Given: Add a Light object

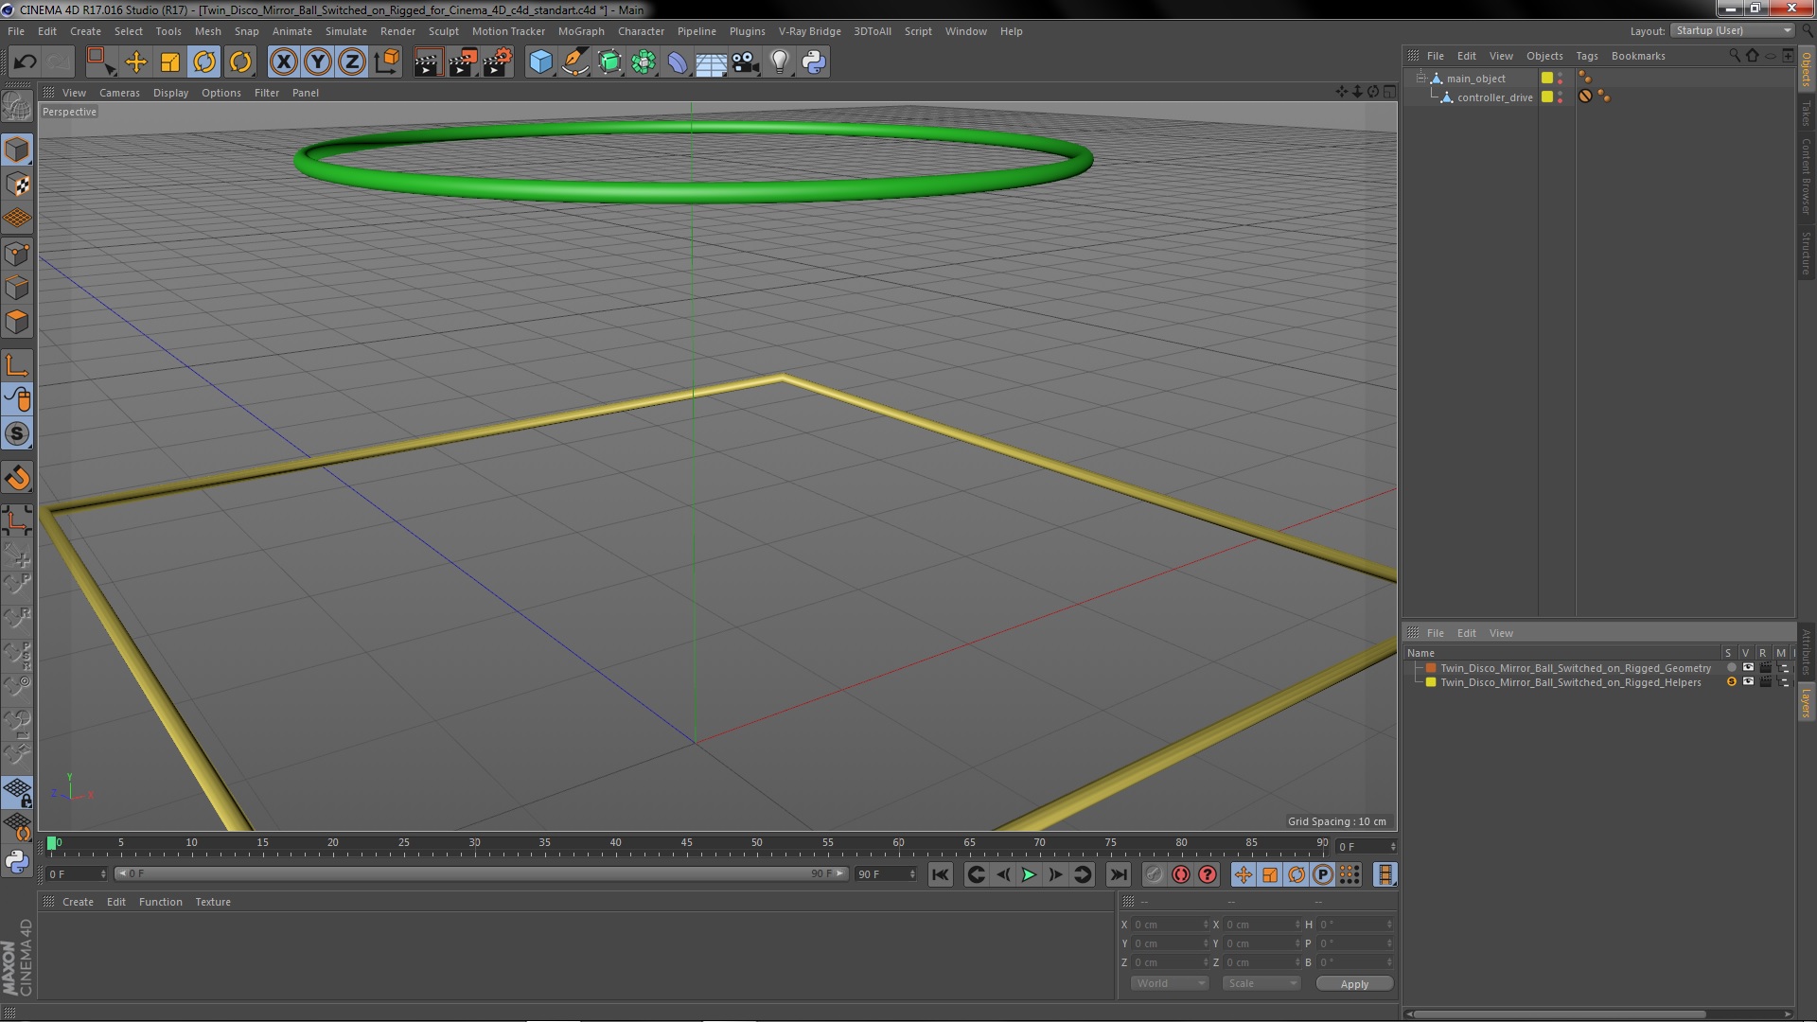Looking at the screenshot, I should coord(779,62).
